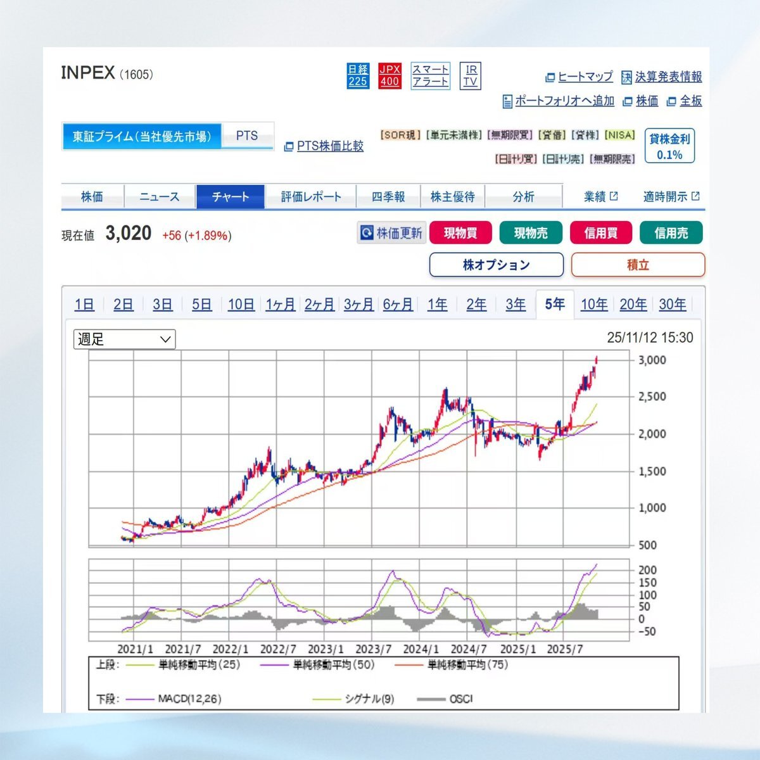Screen dimensions: 760x760
Task: Open the スマートアラート badge
Action: click(x=431, y=76)
